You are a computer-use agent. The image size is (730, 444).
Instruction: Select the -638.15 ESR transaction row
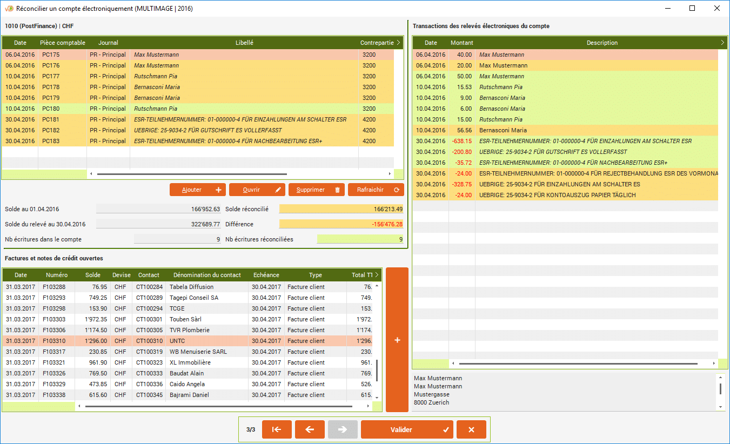pyautogui.click(x=567, y=141)
